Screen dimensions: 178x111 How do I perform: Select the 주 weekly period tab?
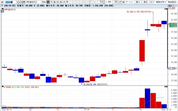[51, 2]
